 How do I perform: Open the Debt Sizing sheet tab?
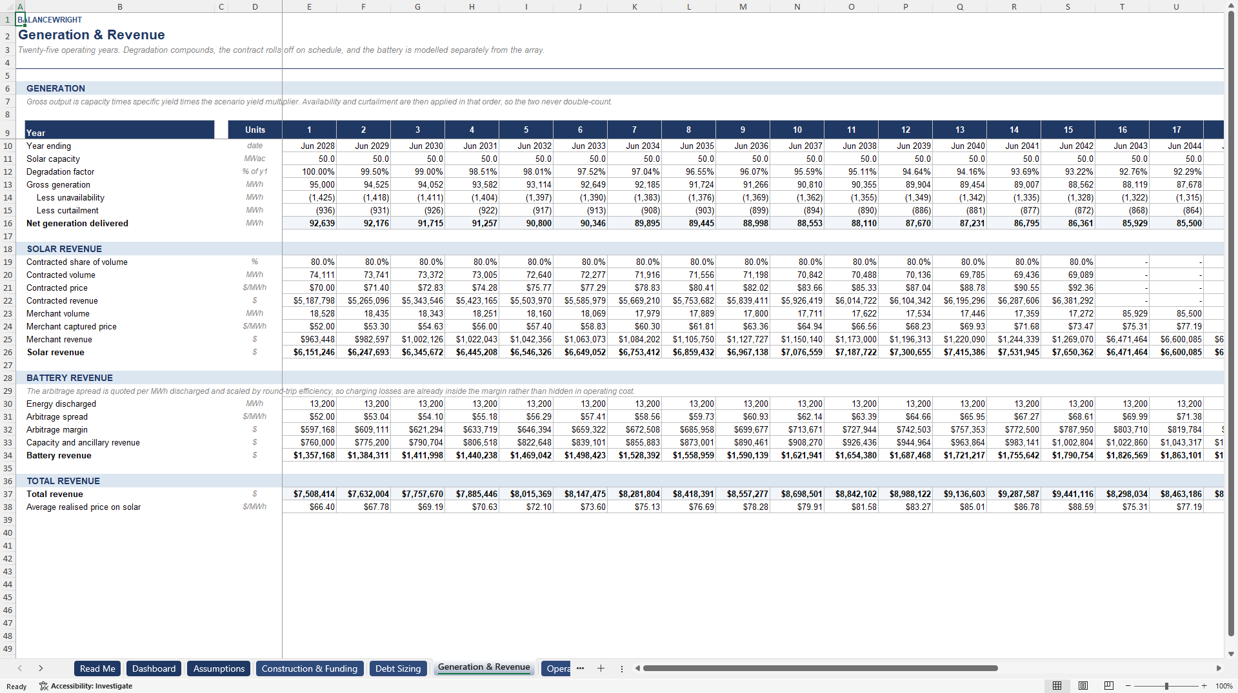[398, 669]
